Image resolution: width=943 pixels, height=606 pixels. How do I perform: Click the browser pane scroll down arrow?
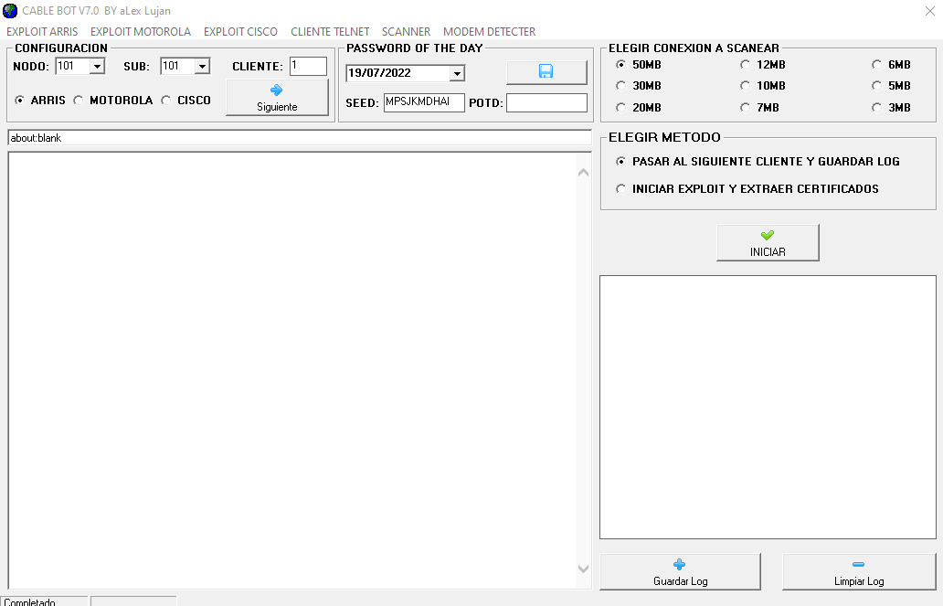pos(583,569)
